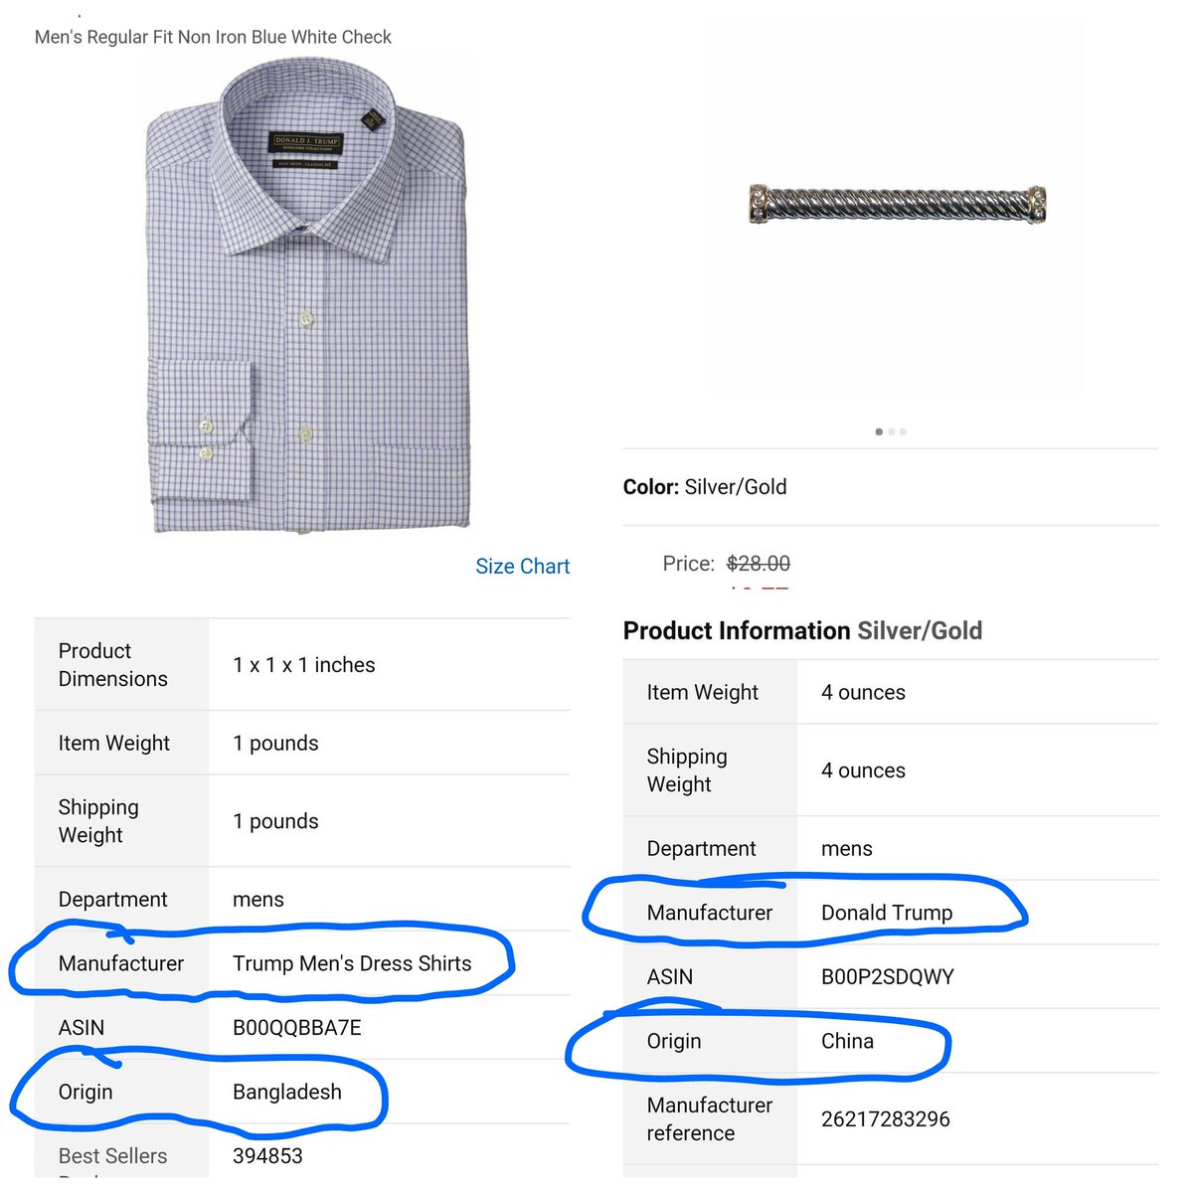Click Best Sellers rank value 394853

[267, 1156]
